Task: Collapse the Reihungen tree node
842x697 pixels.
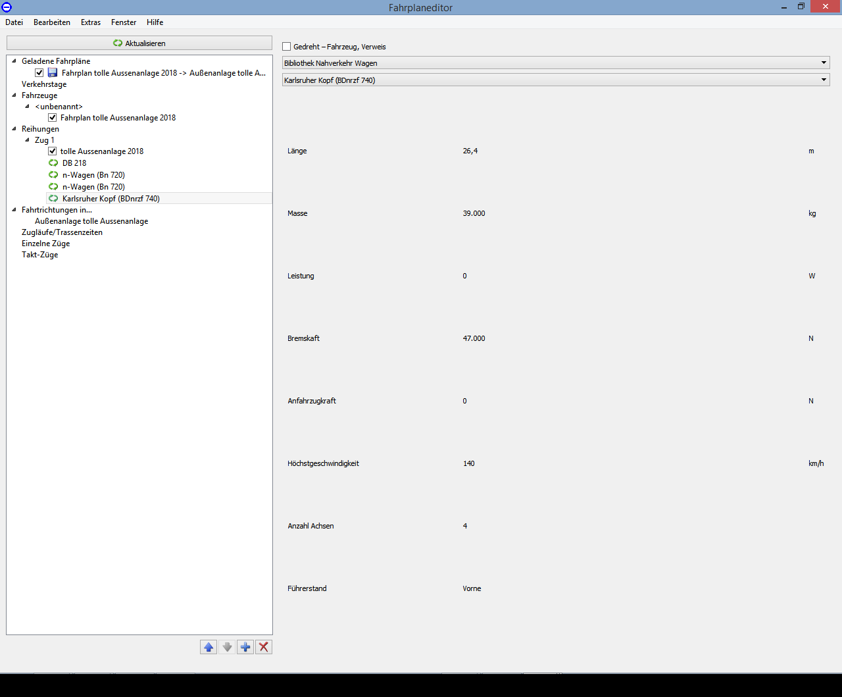Action: 14,129
